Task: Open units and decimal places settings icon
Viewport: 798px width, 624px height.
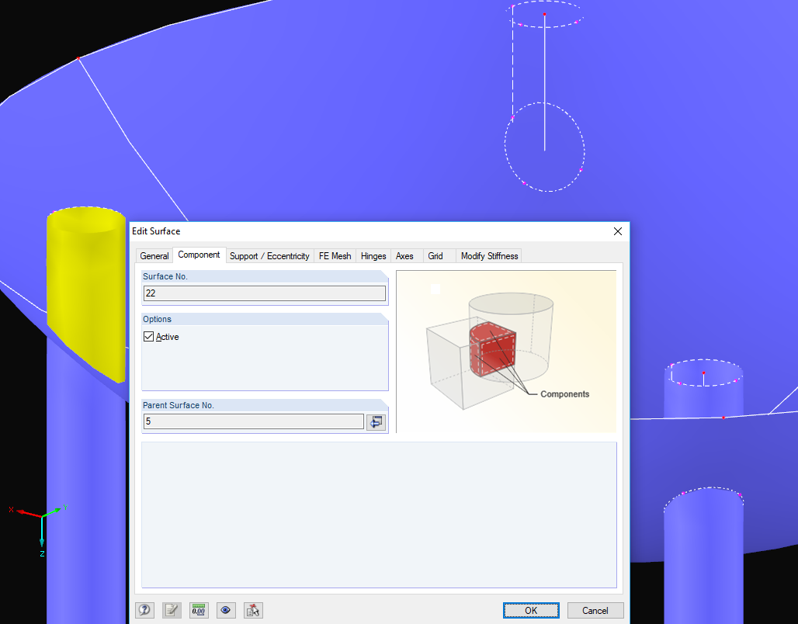Action: (199, 610)
